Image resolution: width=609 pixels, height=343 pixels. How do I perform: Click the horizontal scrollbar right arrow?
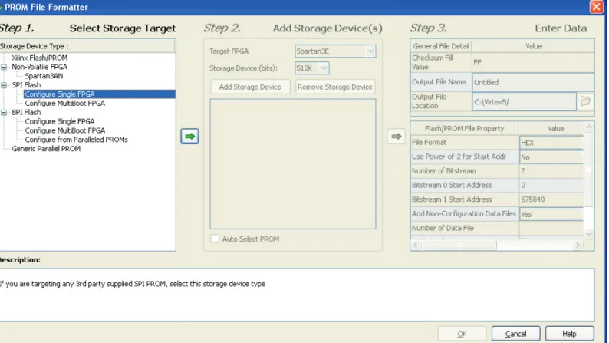coord(578,245)
